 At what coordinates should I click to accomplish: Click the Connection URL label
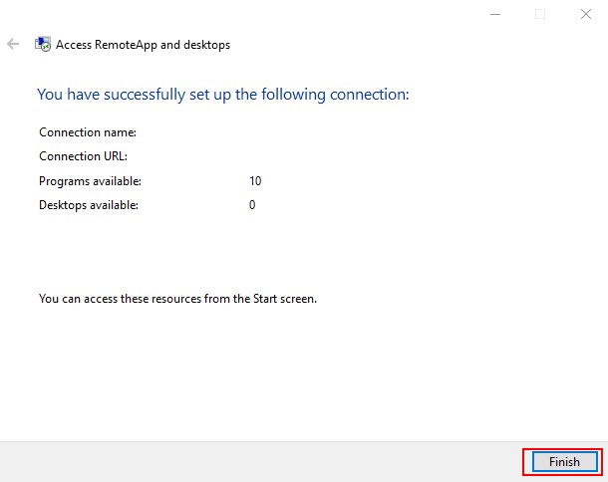click(x=83, y=156)
